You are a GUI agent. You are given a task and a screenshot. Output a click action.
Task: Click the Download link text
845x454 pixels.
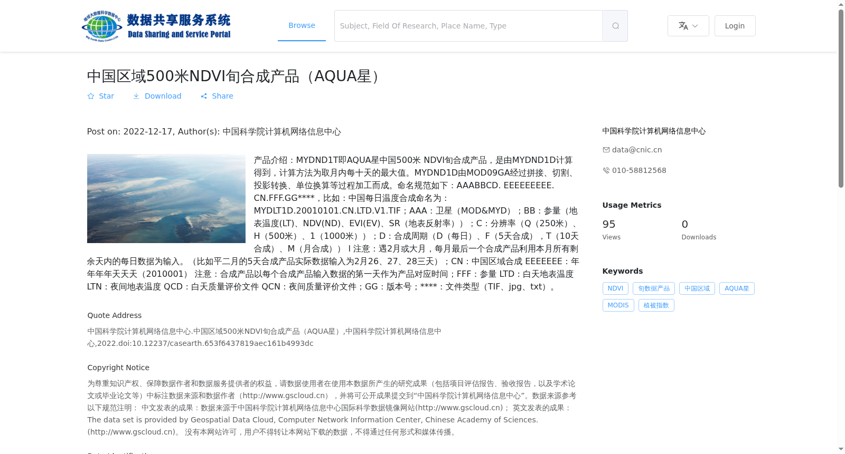click(163, 96)
